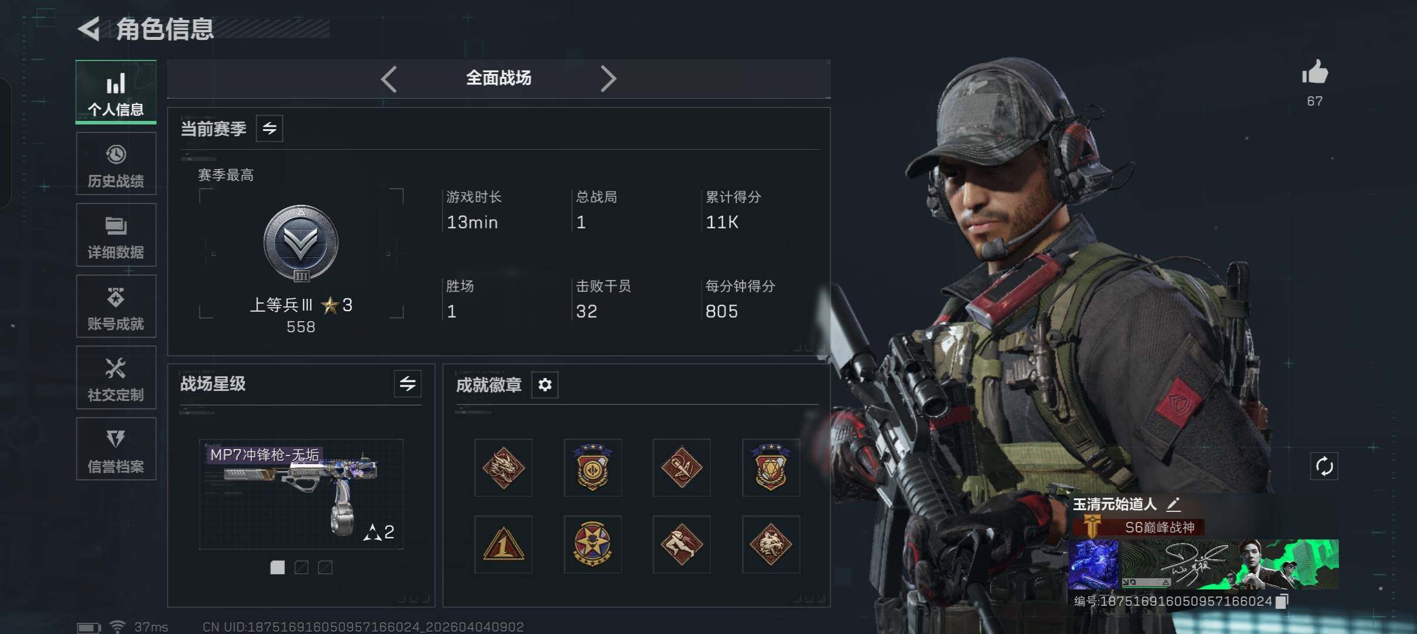Viewport: 1417px width, 634px height.
Task: Toggle the 当前赛季 season switch button
Action: pyautogui.click(x=270, y=129)
